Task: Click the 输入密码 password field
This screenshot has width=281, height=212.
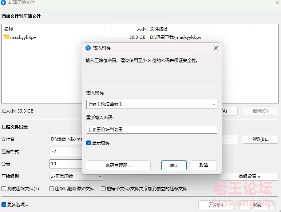Action: [x=152, y=104]
